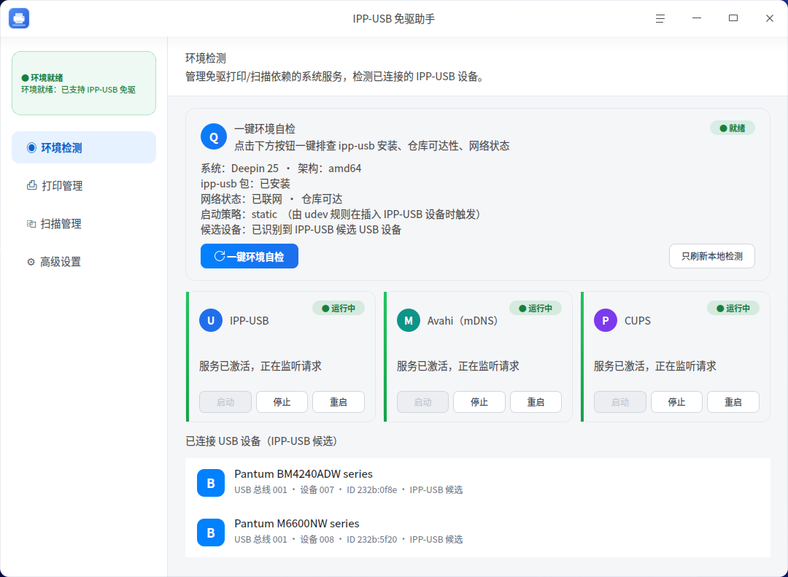
Task: Open the hamburger menu in title bar
Action: point(660,18)
